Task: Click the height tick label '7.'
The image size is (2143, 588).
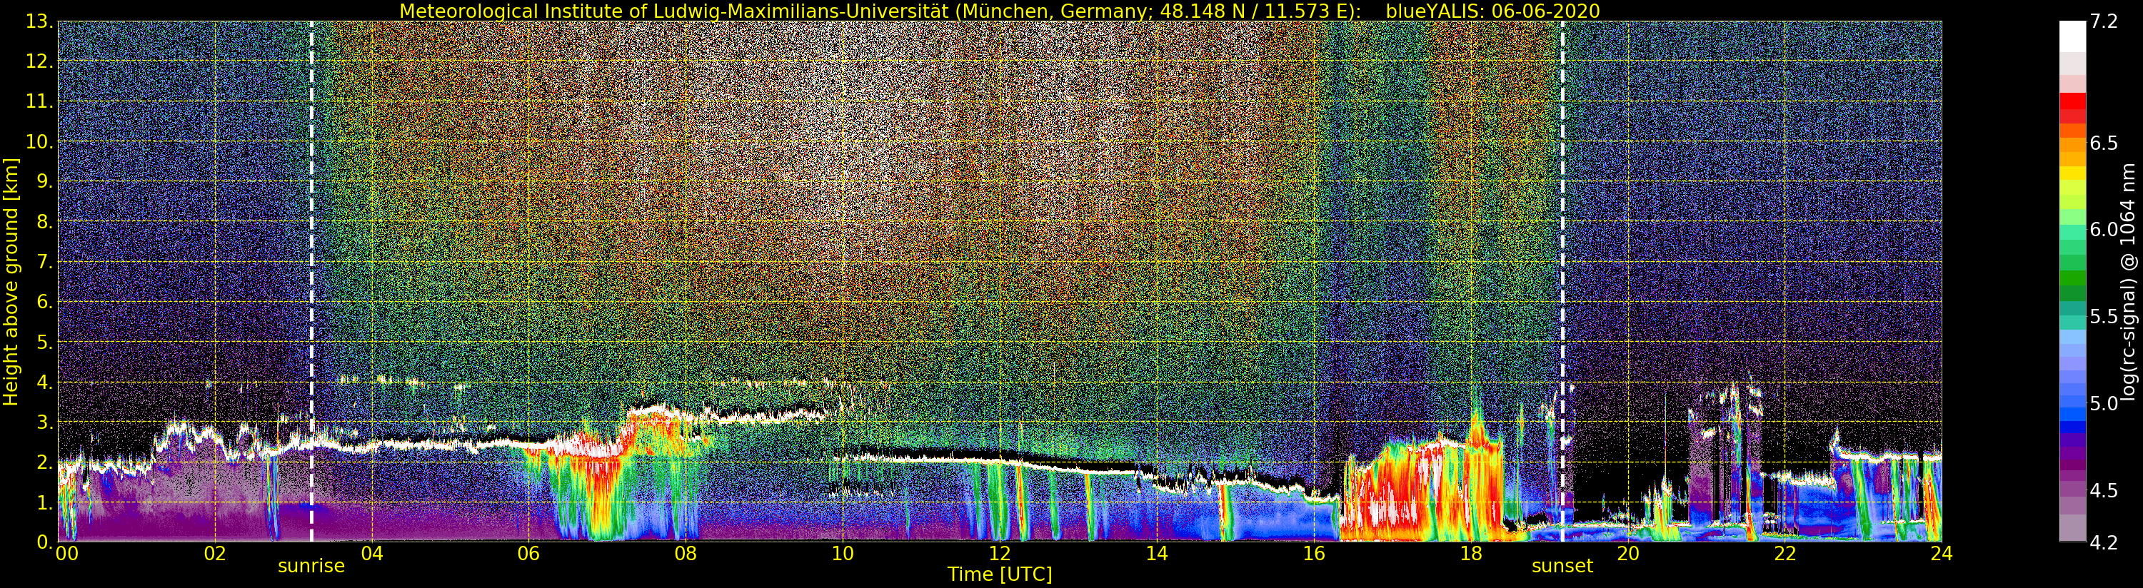Action: click(45, 262)
